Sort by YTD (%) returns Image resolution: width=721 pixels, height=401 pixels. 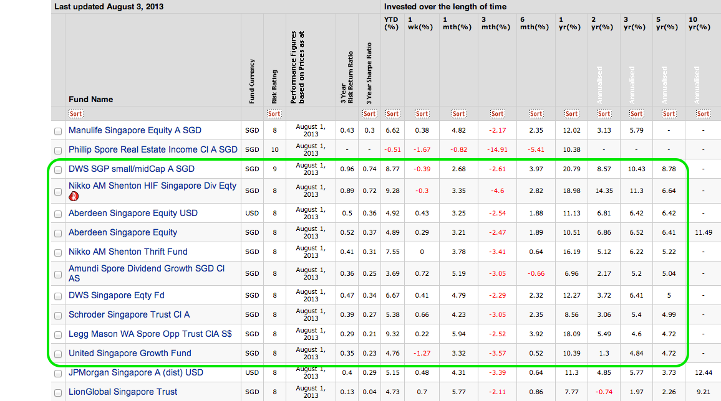(x=392, y=114)
